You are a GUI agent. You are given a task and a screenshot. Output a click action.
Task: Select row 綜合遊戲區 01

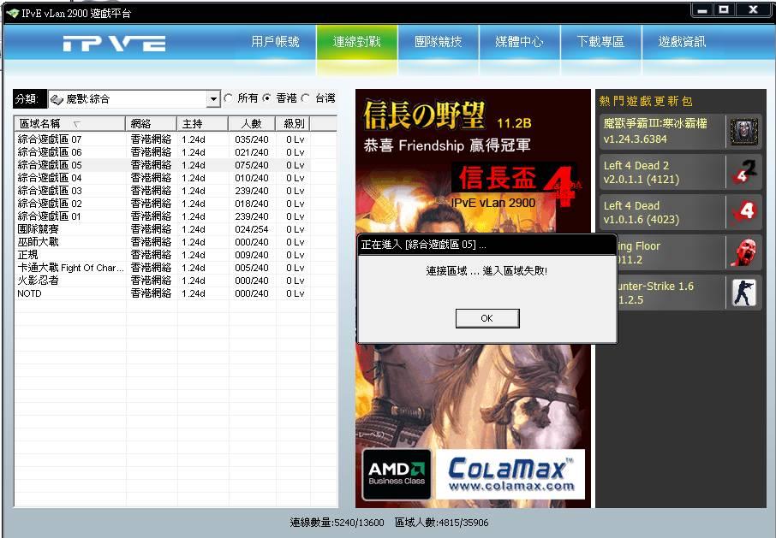(x=163, y=216)
